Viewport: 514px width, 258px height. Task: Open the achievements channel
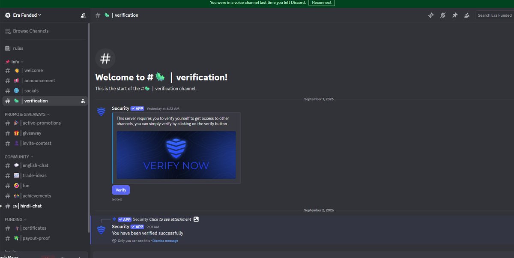[x=45, y=196]
